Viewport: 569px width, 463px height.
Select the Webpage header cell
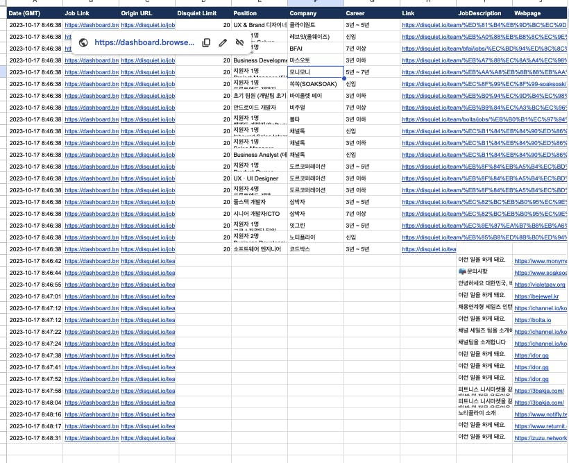541,13
